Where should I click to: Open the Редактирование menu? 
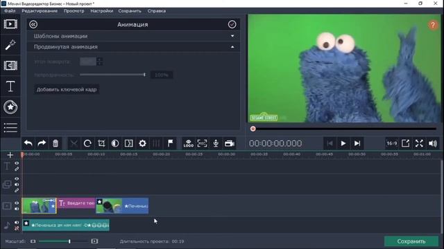(x=40, y=11)
